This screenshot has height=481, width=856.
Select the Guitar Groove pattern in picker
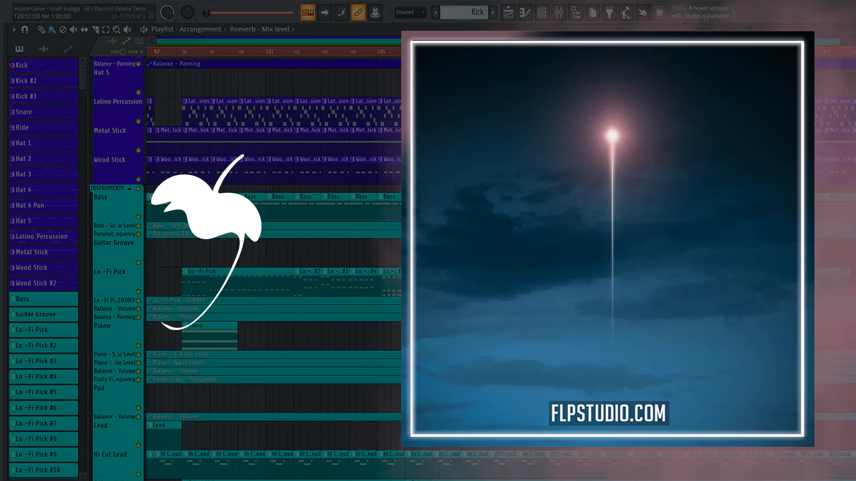[43, 315]
